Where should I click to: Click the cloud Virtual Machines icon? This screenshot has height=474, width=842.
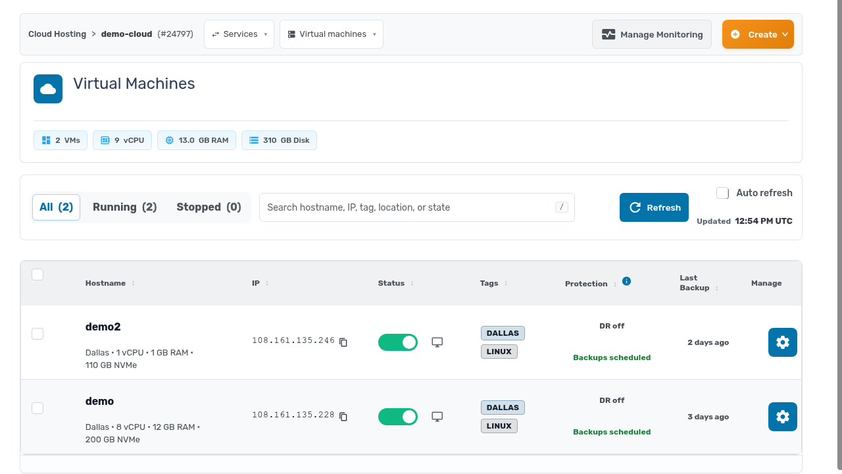48,89
